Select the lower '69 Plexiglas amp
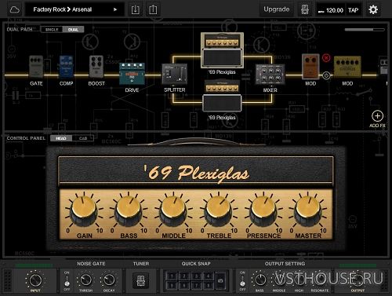This screenshot has width=392, height=296. (222, 96)
